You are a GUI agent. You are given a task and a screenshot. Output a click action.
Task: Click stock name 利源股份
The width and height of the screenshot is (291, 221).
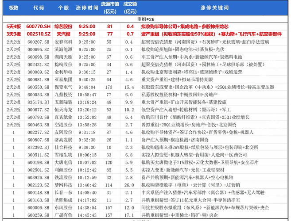click(63, 170)
